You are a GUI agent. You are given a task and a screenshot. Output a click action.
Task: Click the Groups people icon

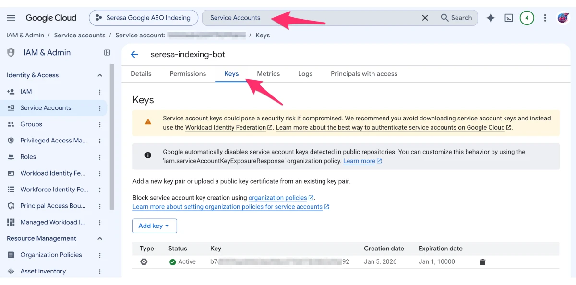coord(11,124)
